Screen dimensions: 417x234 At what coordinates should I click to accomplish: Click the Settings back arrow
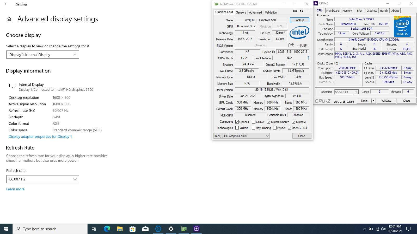coord(6,4)
